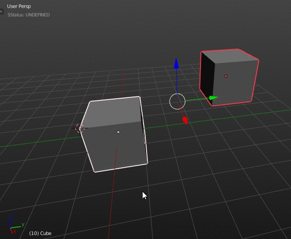Click the mini axis orientation widget

tap(16, 224)
